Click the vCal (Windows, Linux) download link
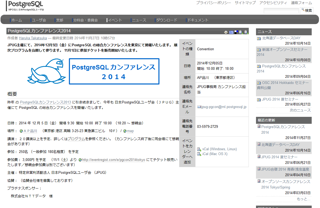 pos(219,149)
